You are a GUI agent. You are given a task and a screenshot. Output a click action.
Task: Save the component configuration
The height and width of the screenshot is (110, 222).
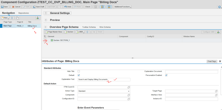(x=5, y=7)
